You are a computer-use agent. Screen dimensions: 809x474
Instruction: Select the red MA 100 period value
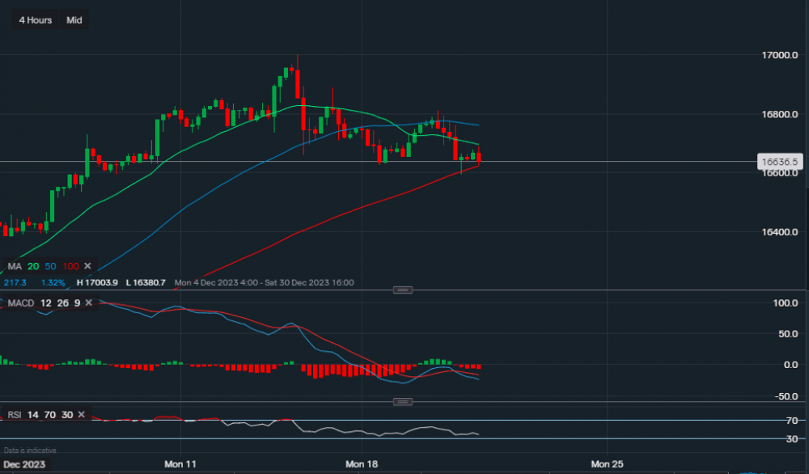point(71,265)
